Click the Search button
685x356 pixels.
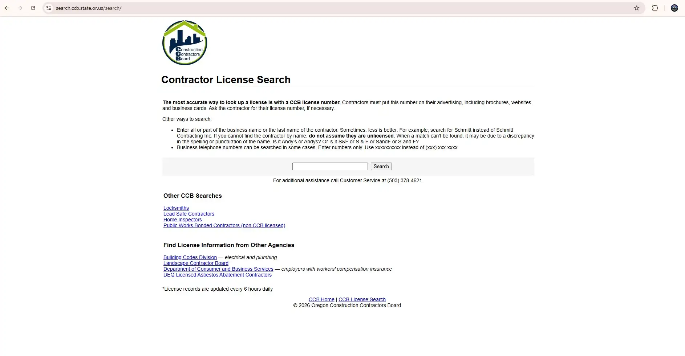tap(381, 166)
